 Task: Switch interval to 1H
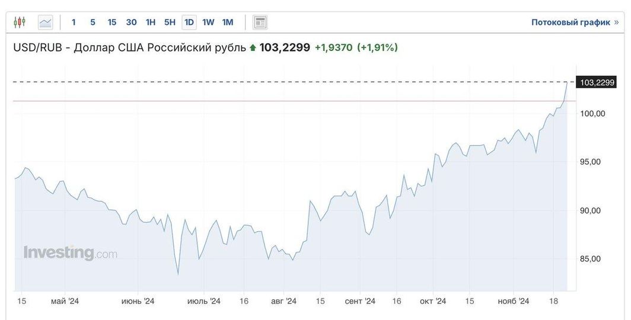pos(151,23)
